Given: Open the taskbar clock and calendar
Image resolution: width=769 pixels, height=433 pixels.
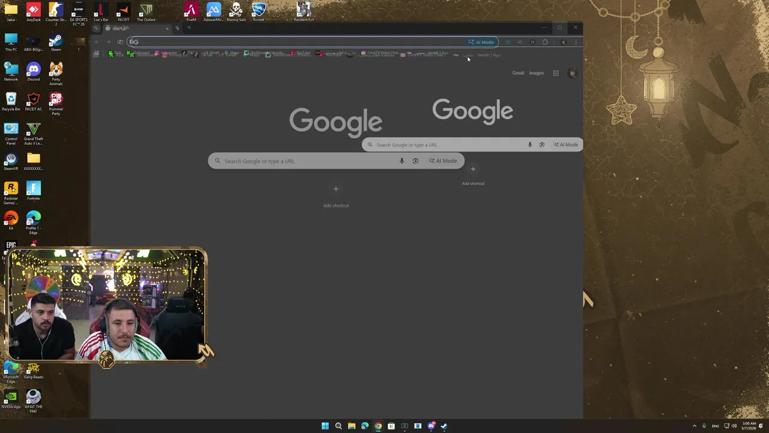Looking at the screenshot, I should pyautogui.click(x=749, y=426).
